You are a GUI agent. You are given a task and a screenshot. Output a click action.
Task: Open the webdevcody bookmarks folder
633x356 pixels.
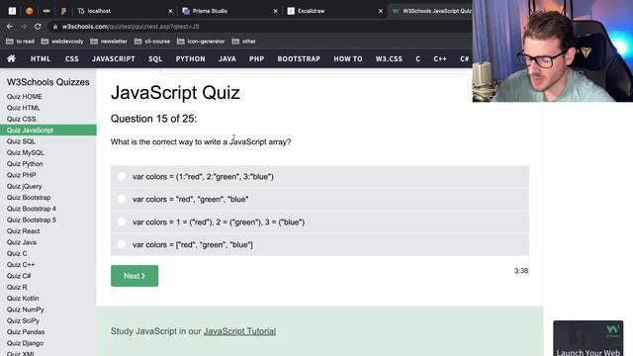[62, 42]
